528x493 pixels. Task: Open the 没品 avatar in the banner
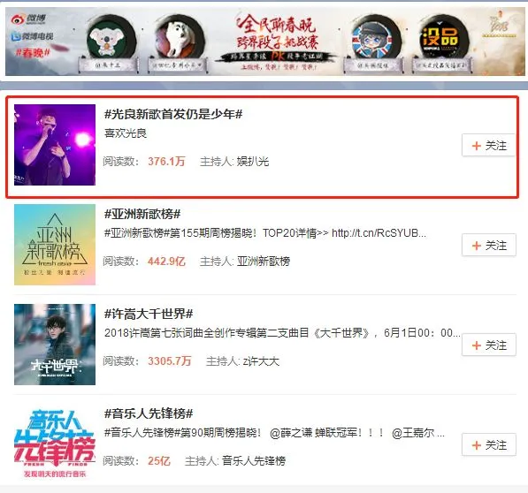pos(440,38)
